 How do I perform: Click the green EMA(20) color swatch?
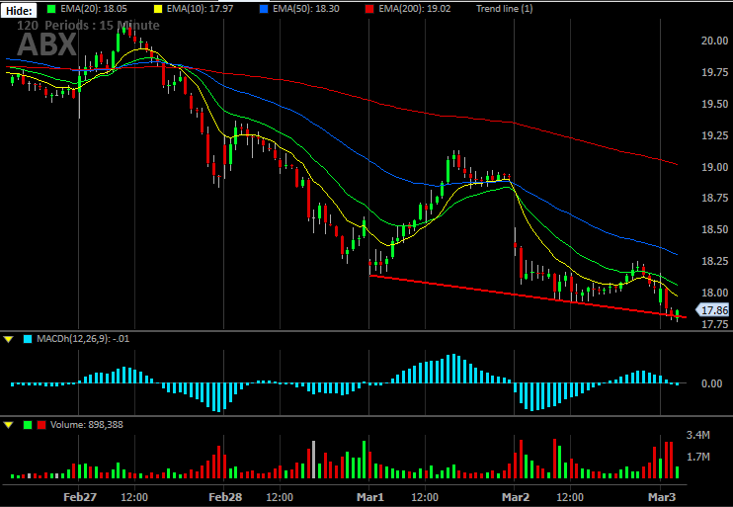pyautogui.click(x=51, y=9)
